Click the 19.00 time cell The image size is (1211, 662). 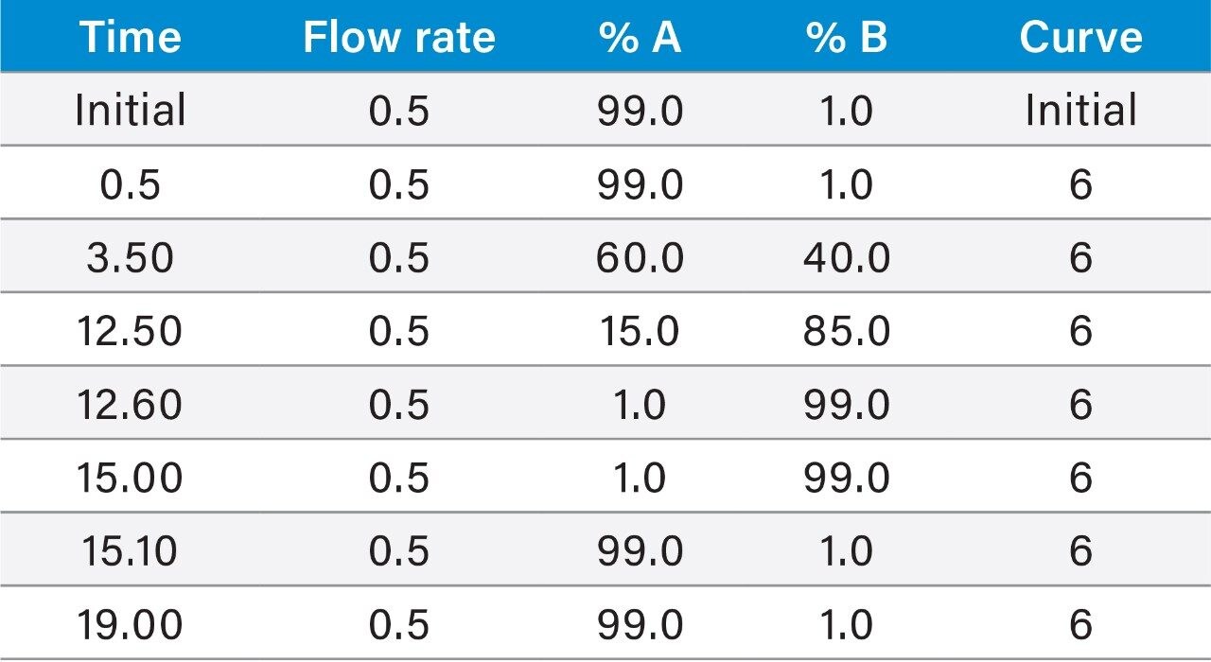[x=130, y=624]
